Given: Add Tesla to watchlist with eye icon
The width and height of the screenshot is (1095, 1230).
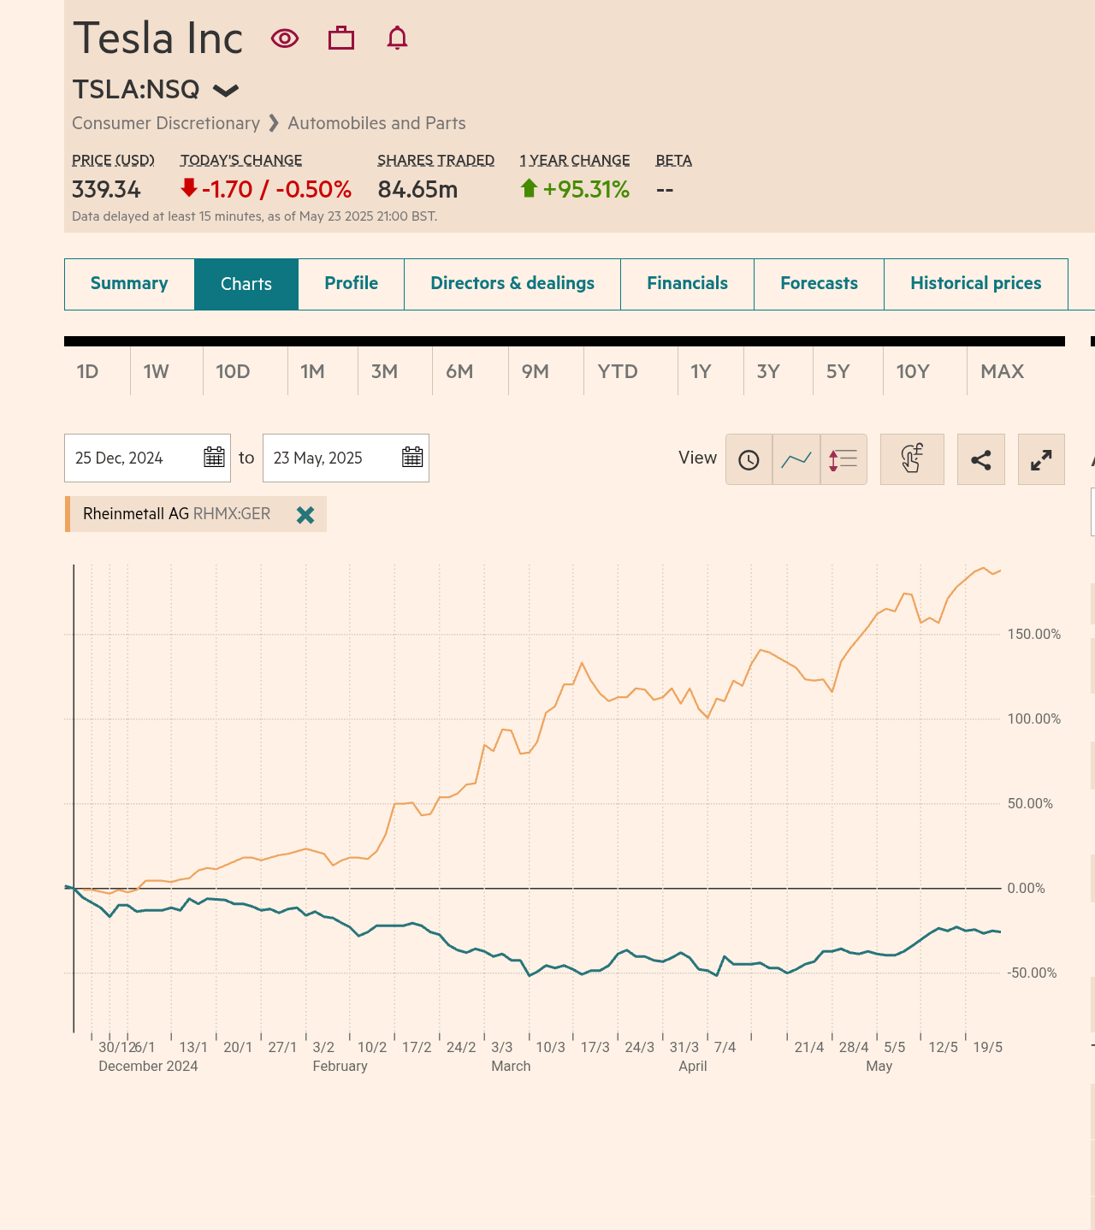Looking at the screenshot, I should tap(284, 38).
